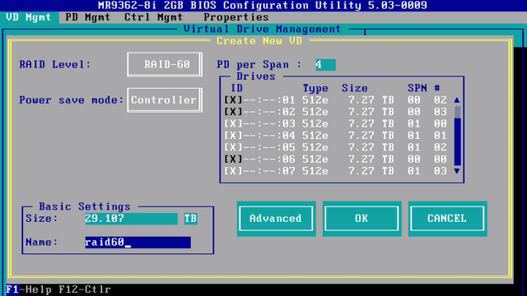The height and width of the screenshot is (296, 527).
Task: Click the RAID Level label
Action: pyautogui.click(x=55, y=64)
